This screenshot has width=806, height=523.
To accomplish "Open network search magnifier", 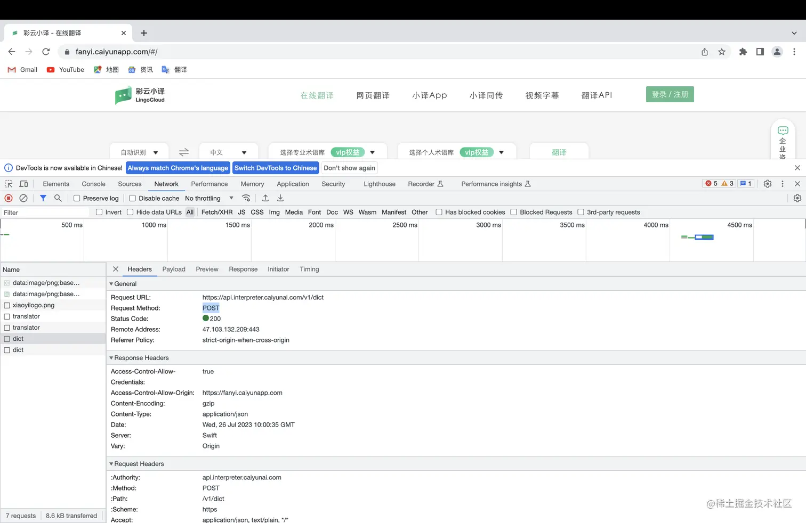I will click(58, 198).
